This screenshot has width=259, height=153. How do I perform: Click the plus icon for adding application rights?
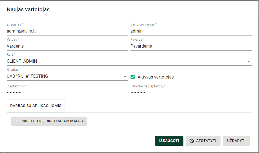click(x=16, y=121)
